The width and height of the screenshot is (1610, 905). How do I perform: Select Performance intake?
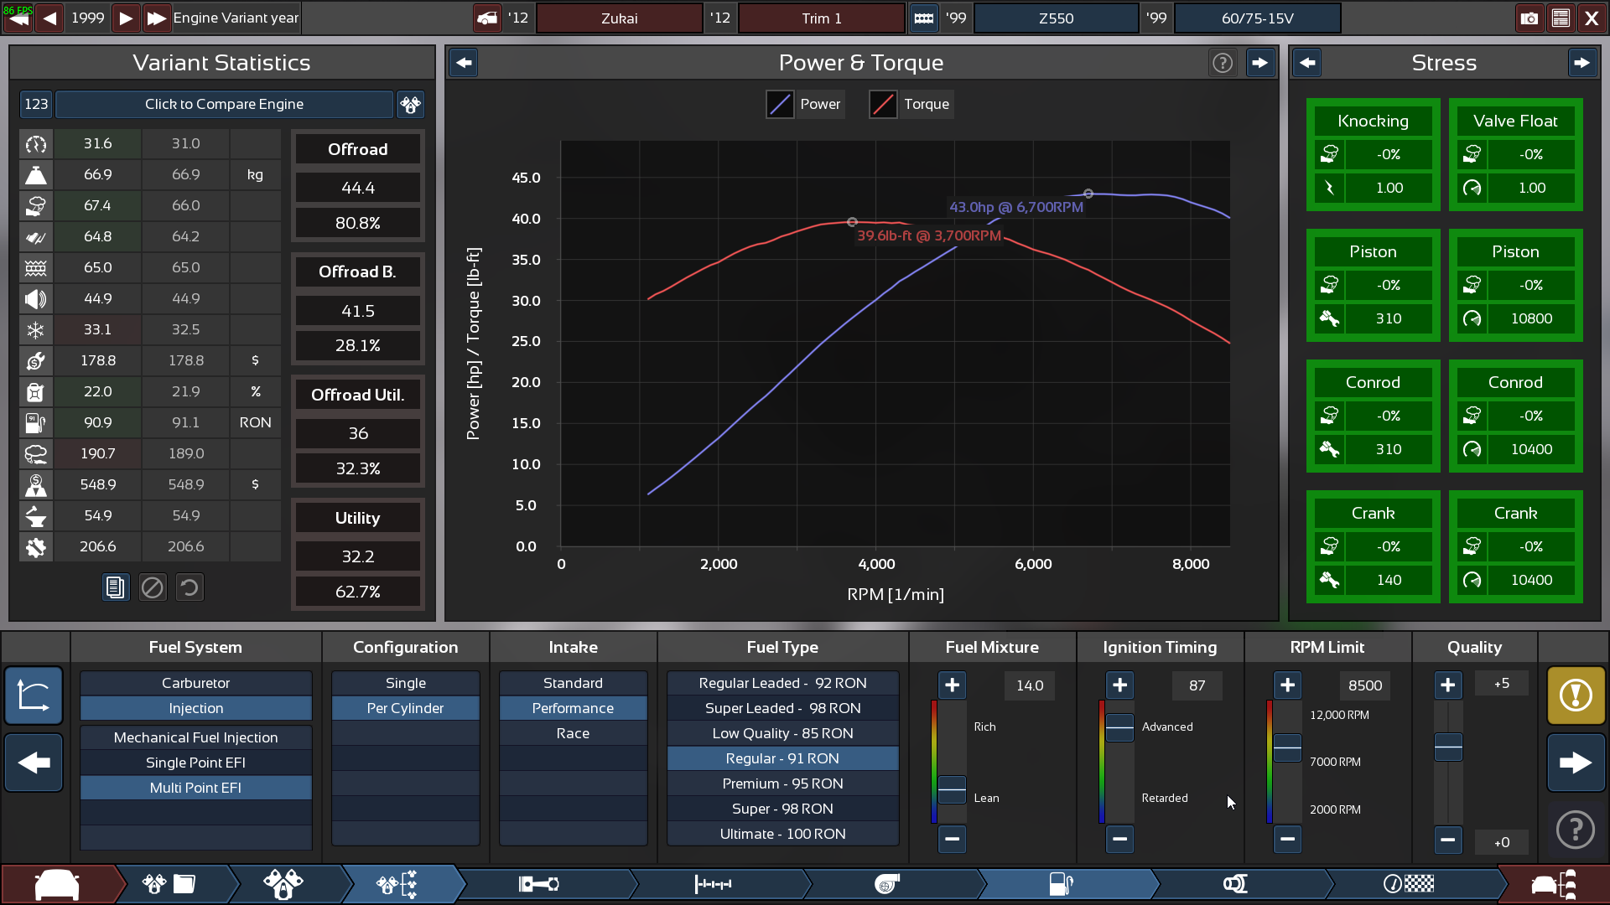(x=574, y=708)
